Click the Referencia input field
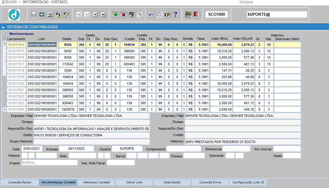 (x=236, y=149)
